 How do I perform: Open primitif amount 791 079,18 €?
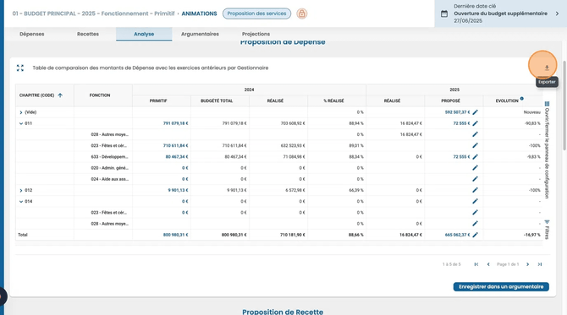(175, 123)
